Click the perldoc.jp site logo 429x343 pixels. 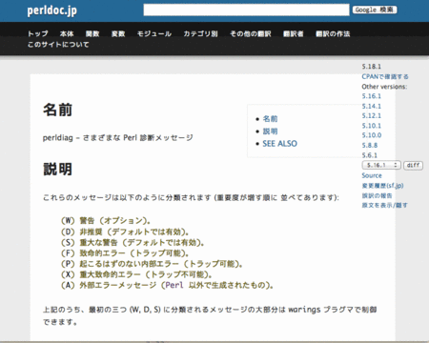51,10
